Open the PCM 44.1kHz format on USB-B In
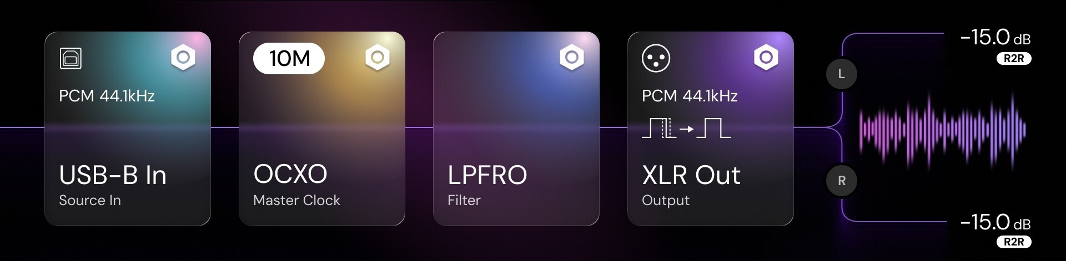This screenshot has height=261, width=1066. tap(107, 96)
